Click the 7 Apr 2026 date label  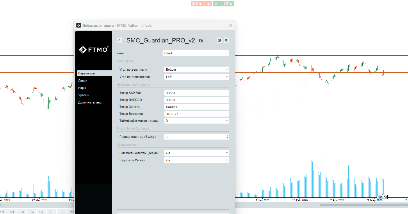point(337,200)
